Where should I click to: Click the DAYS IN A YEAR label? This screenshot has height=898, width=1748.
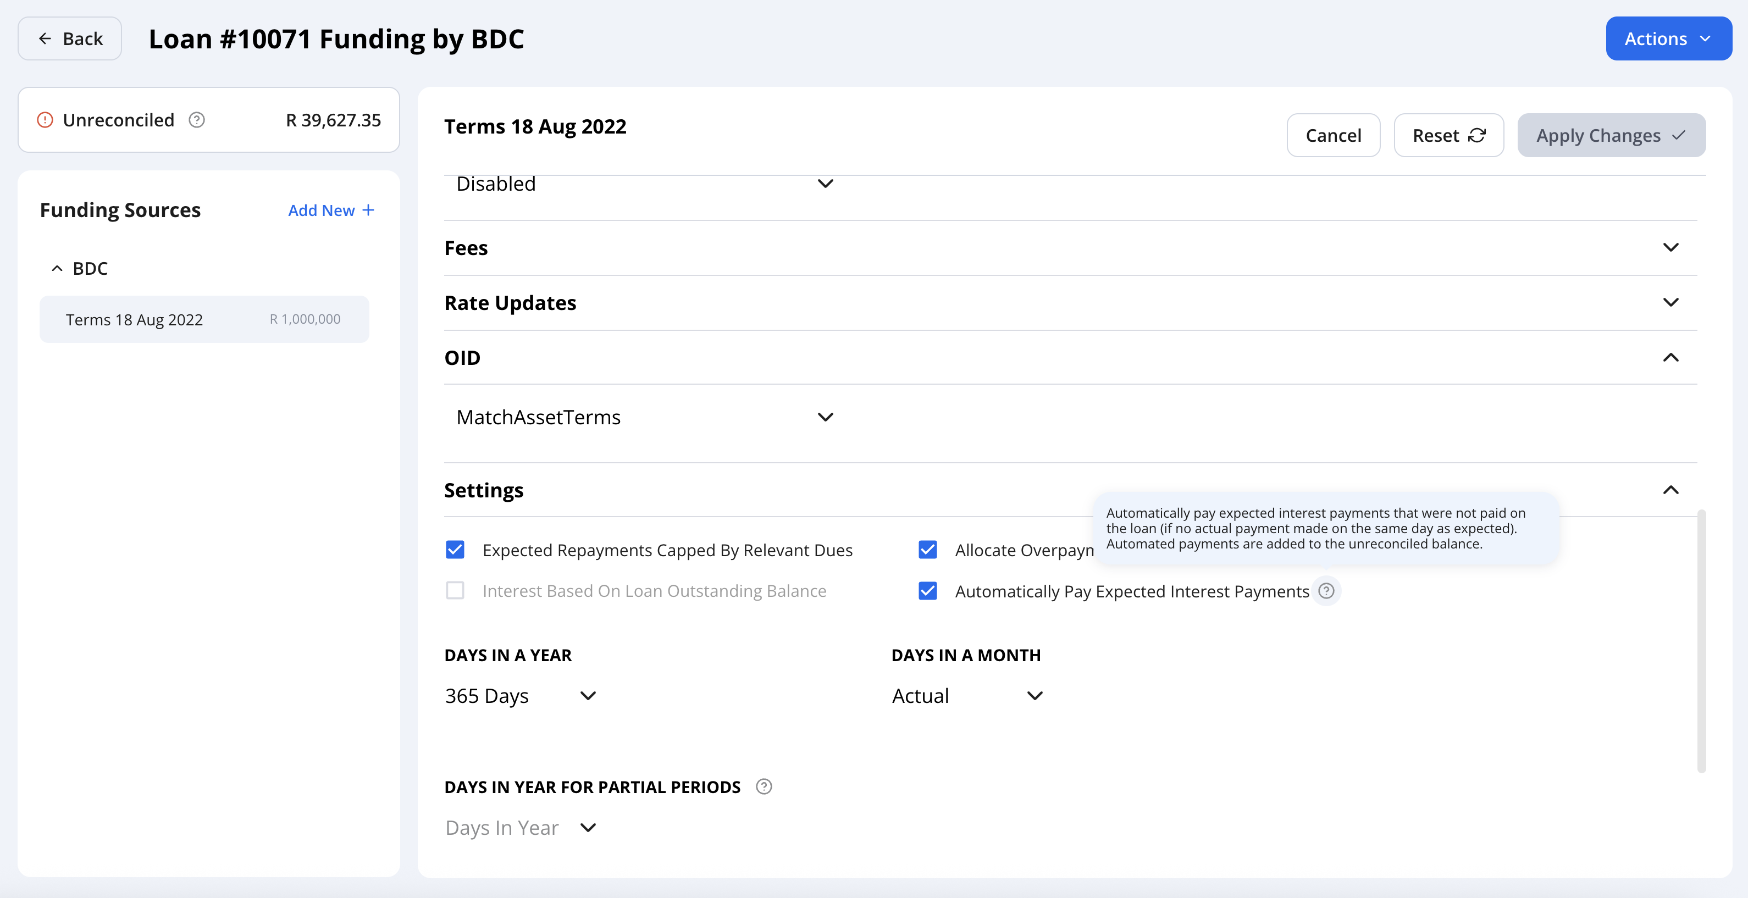pyautogui.click(x=508, y=655)
